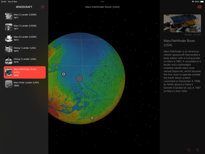Select Mars Polar Lander (USA) row

click(25, 84)
